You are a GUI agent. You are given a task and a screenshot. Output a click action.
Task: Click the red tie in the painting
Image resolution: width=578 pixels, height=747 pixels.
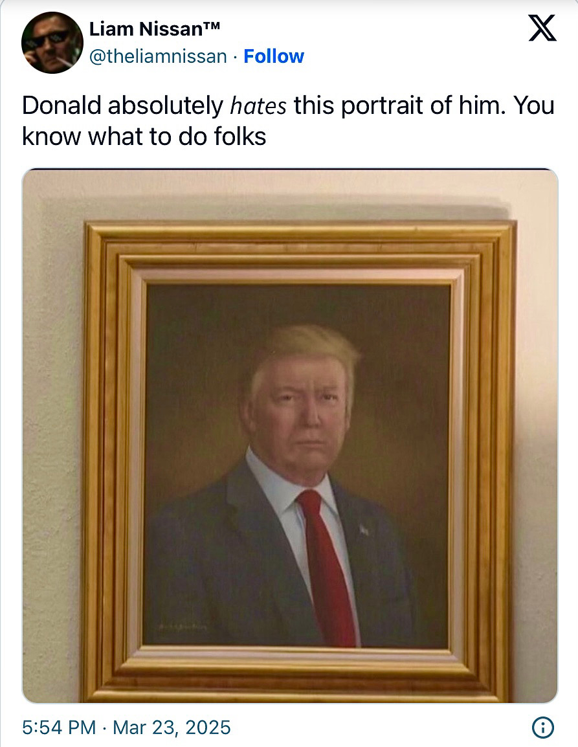click(329, 568)
